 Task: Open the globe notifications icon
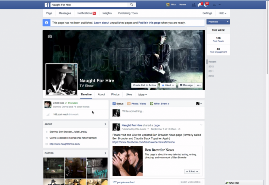(206, 5)
